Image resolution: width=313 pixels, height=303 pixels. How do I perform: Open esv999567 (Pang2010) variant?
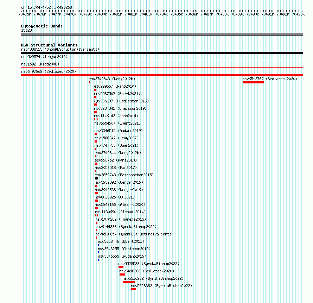pos(115,86)
